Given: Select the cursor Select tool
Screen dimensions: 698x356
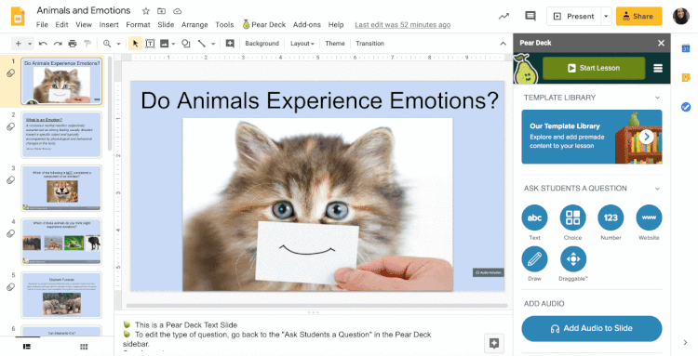Looking at the screenshot, I should pyautogui.click(x=135, y=44).
